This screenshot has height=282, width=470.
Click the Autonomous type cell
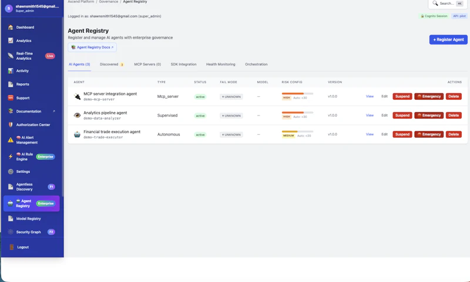coord(169,135)
